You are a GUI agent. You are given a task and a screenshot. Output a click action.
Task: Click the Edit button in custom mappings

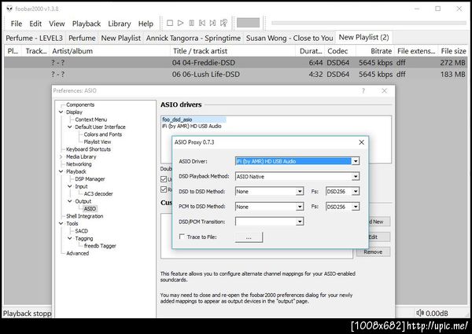tap(379, 237)
